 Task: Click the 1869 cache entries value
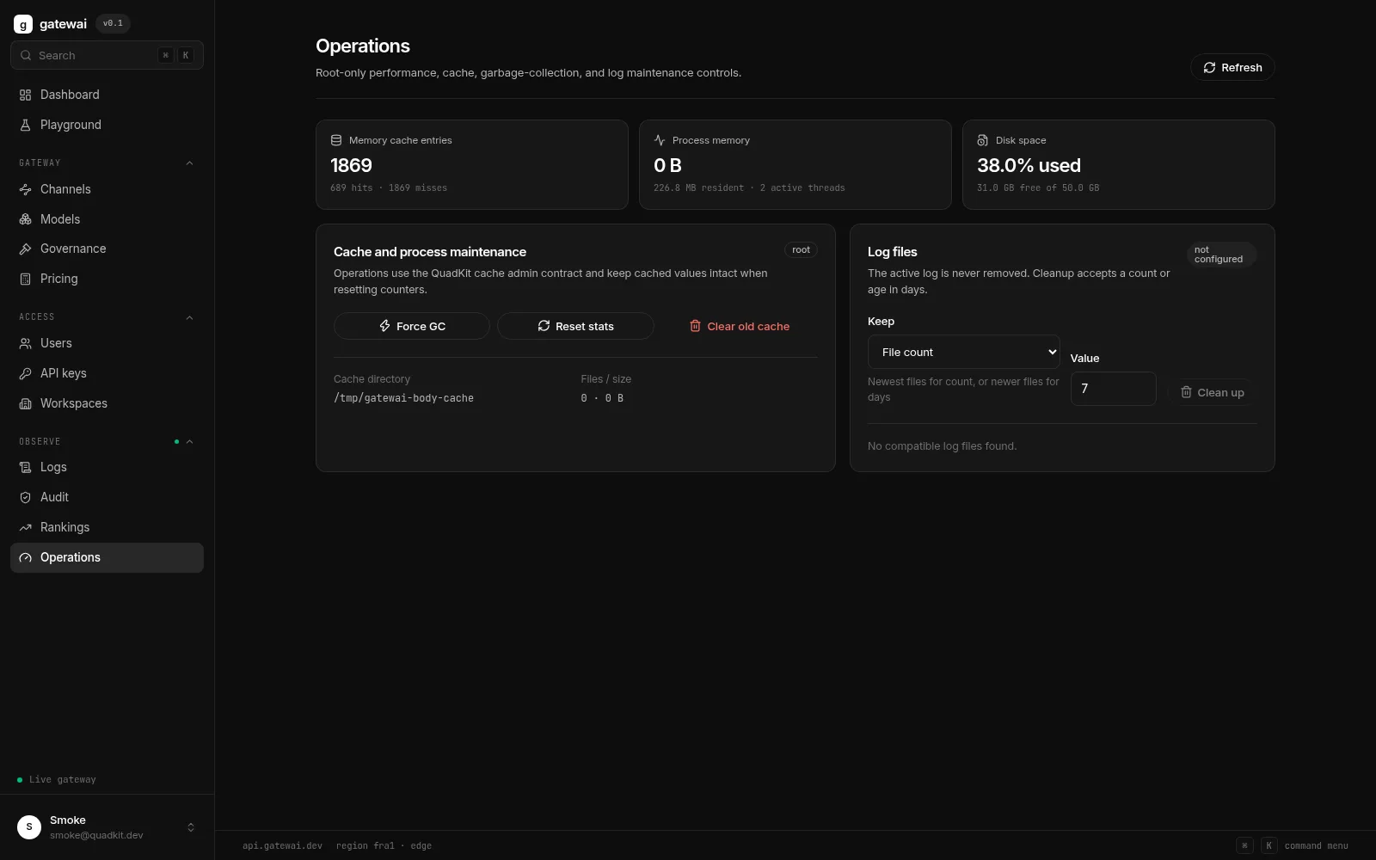click(x=351, y=165)
